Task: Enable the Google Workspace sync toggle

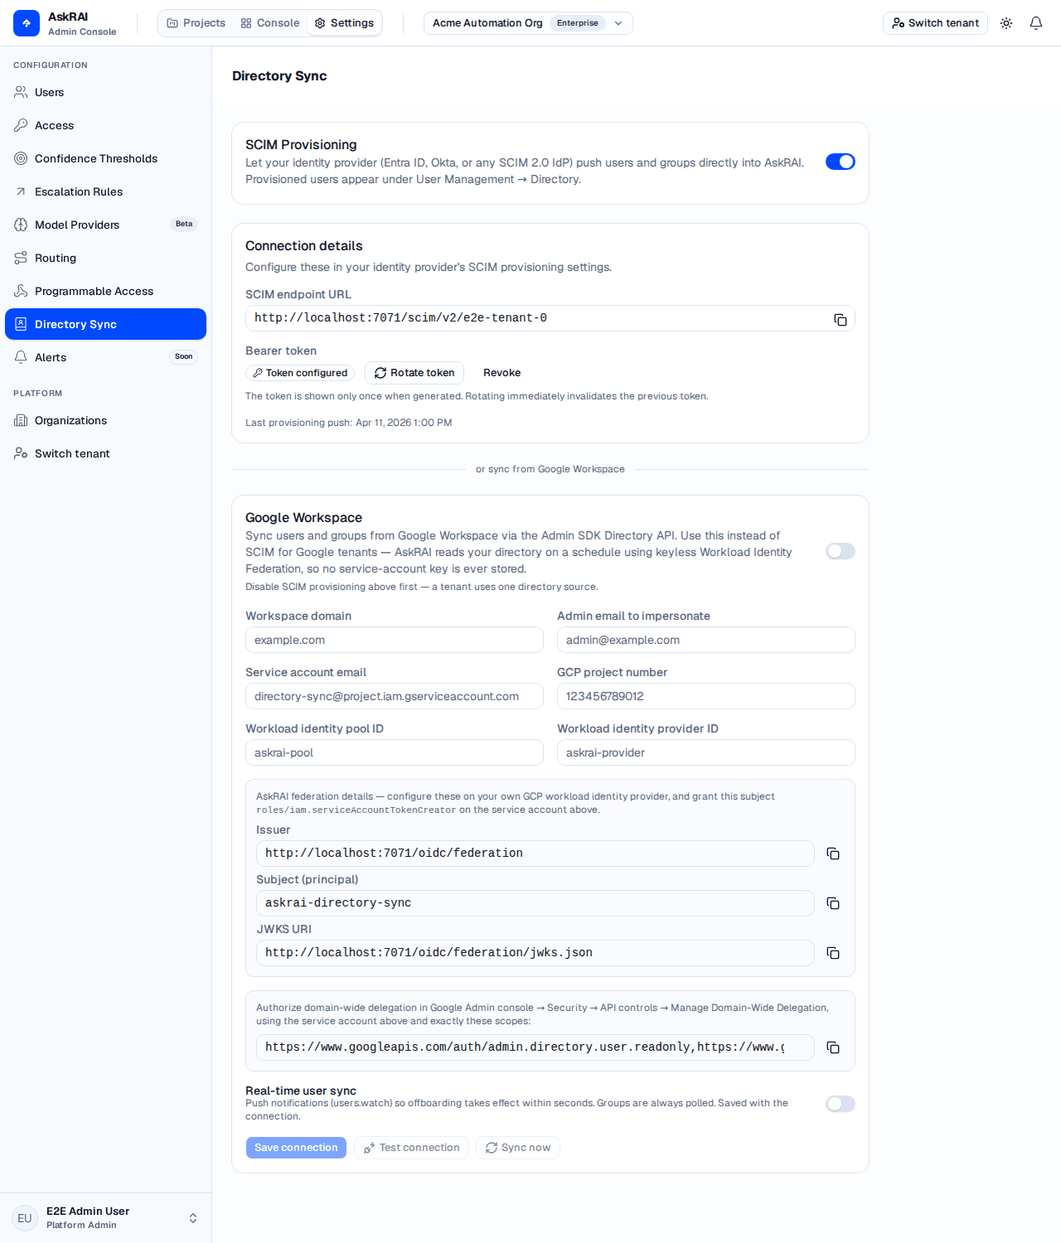Action: click(x=841, y=551)
